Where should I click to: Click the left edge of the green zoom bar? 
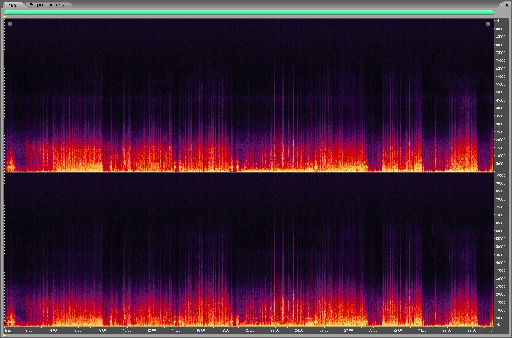[5, 12]
